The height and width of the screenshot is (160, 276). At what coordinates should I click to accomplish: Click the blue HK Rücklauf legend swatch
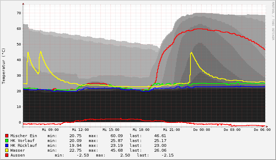coord(7,145)
